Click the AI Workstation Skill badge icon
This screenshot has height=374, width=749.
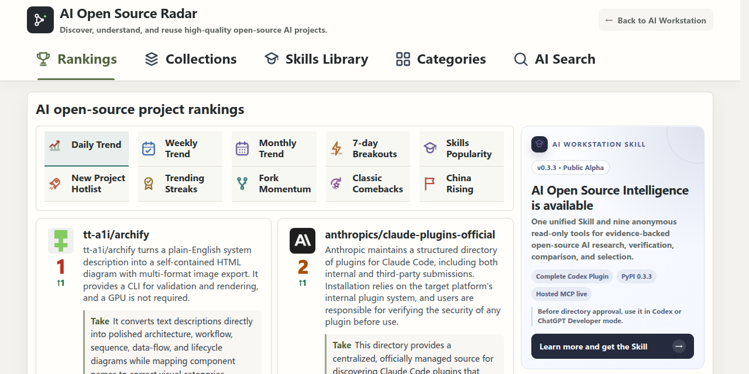click(x=540, y=144)
